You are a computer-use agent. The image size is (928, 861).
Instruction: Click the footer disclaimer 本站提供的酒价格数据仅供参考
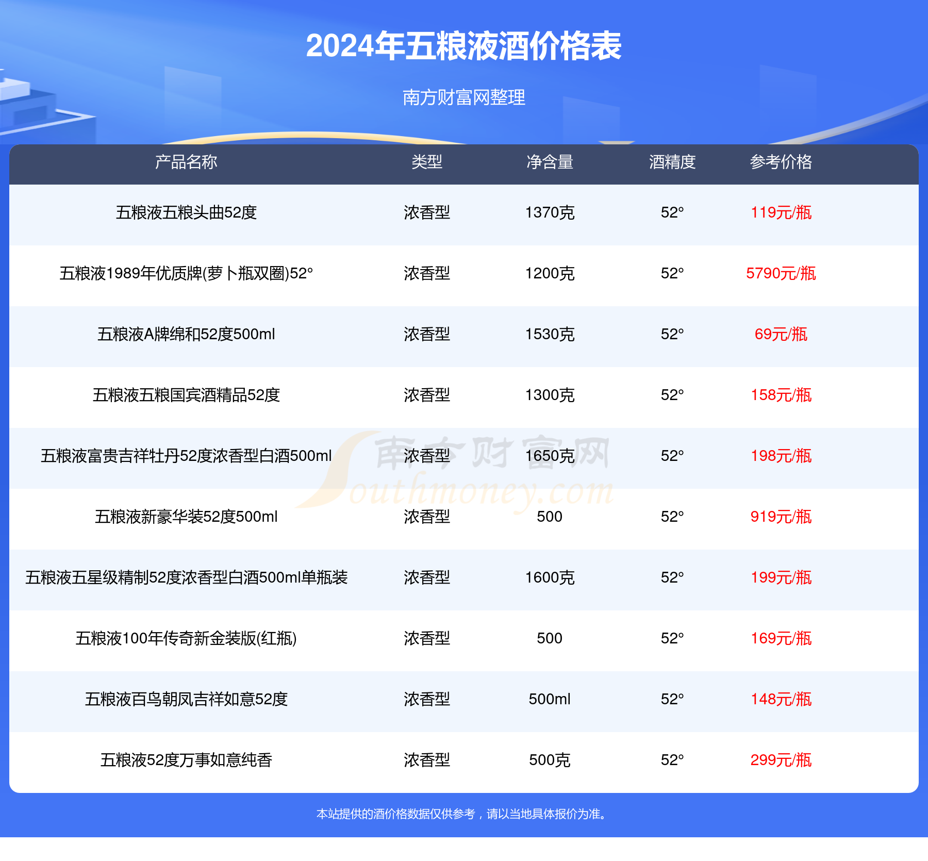(395, 814)
